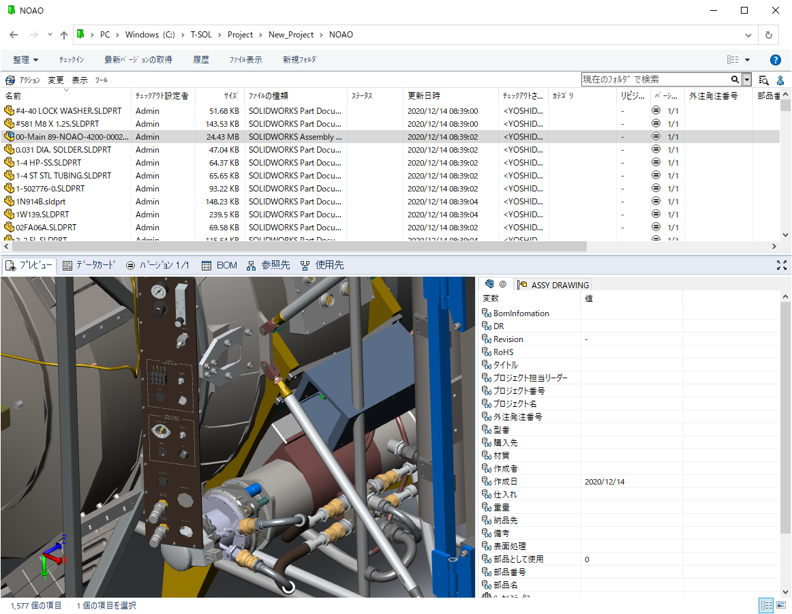Toggle the preview pane icon in status bar
This screenshot has width=792, height=614.
click(780, 605)
